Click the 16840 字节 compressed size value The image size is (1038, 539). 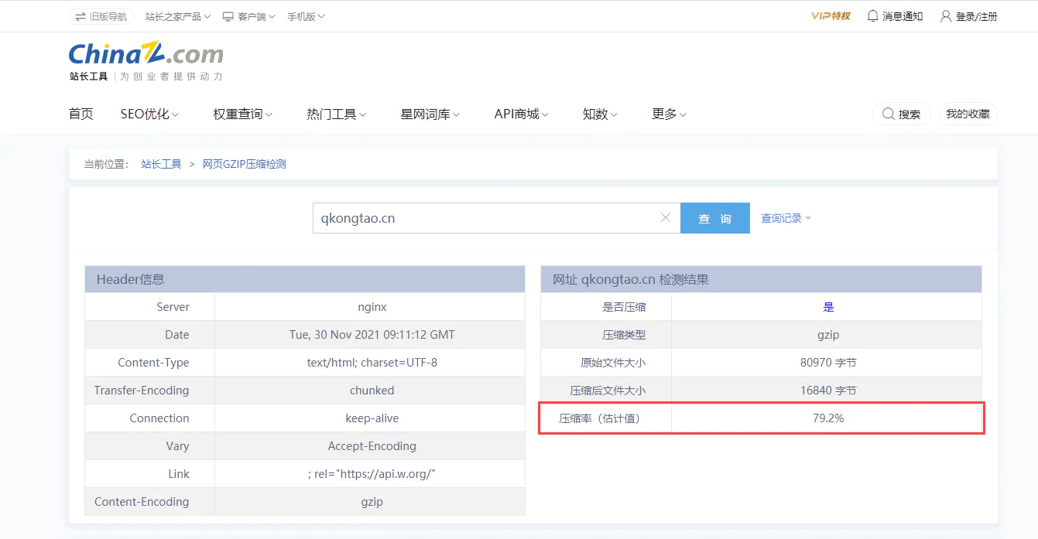(x=828, y=391)
